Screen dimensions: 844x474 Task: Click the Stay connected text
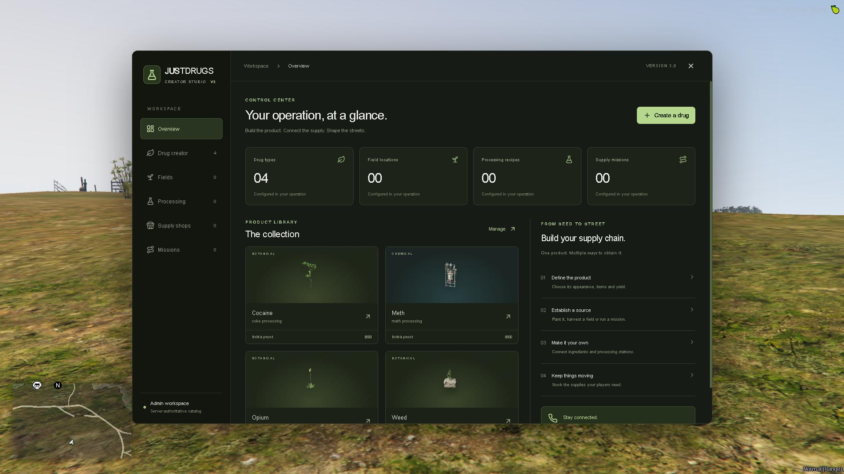(x=580, y=417)
